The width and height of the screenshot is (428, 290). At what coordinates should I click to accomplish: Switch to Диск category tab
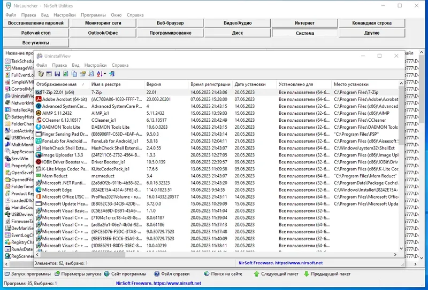pyautogui.click(x=238, y=33)
